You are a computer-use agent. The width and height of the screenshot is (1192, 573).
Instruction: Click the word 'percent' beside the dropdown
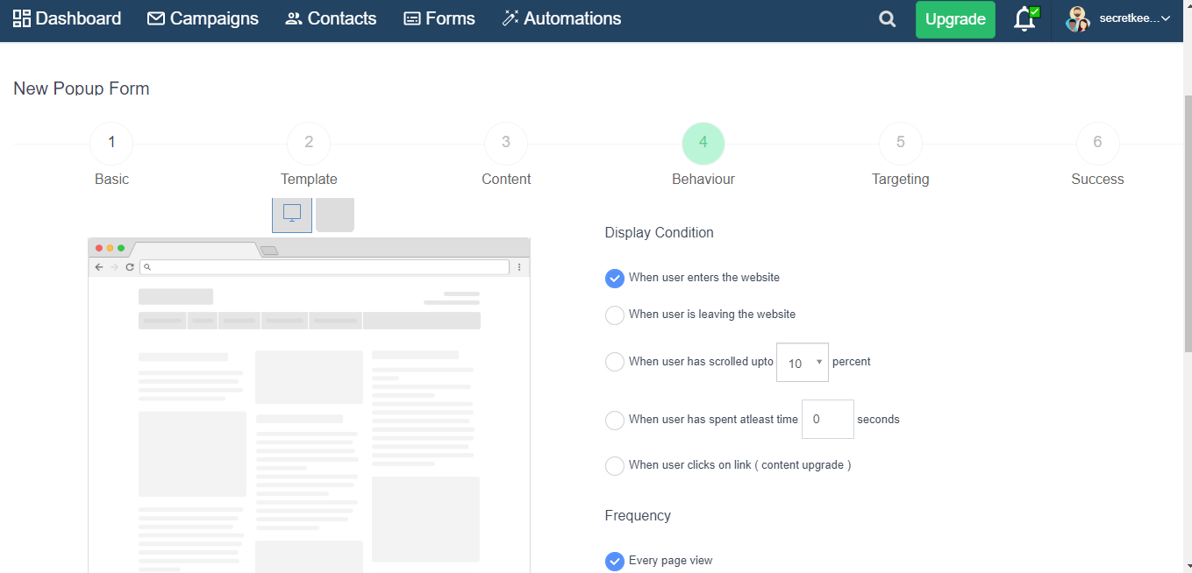point(852,362)
